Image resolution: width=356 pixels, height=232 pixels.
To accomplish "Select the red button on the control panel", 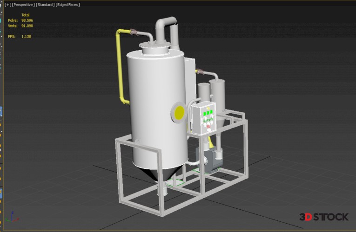I will point(208,126).
